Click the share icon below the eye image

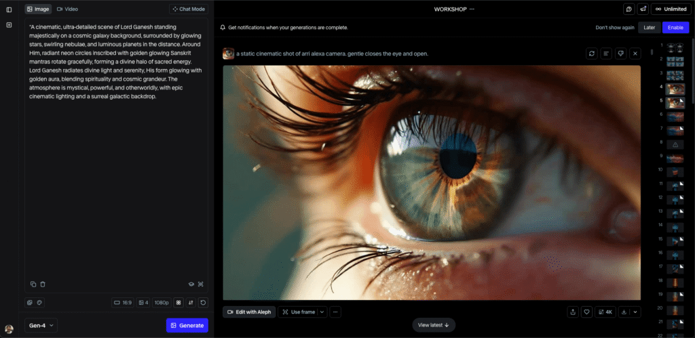pyautogui.click(x=573, y=312)
